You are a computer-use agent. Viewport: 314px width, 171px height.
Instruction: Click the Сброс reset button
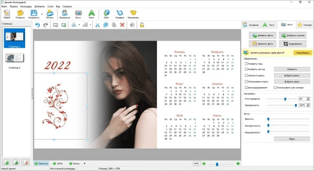[x=292, y=139]
